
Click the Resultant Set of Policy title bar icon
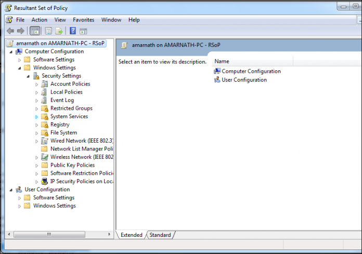(8, 8)
